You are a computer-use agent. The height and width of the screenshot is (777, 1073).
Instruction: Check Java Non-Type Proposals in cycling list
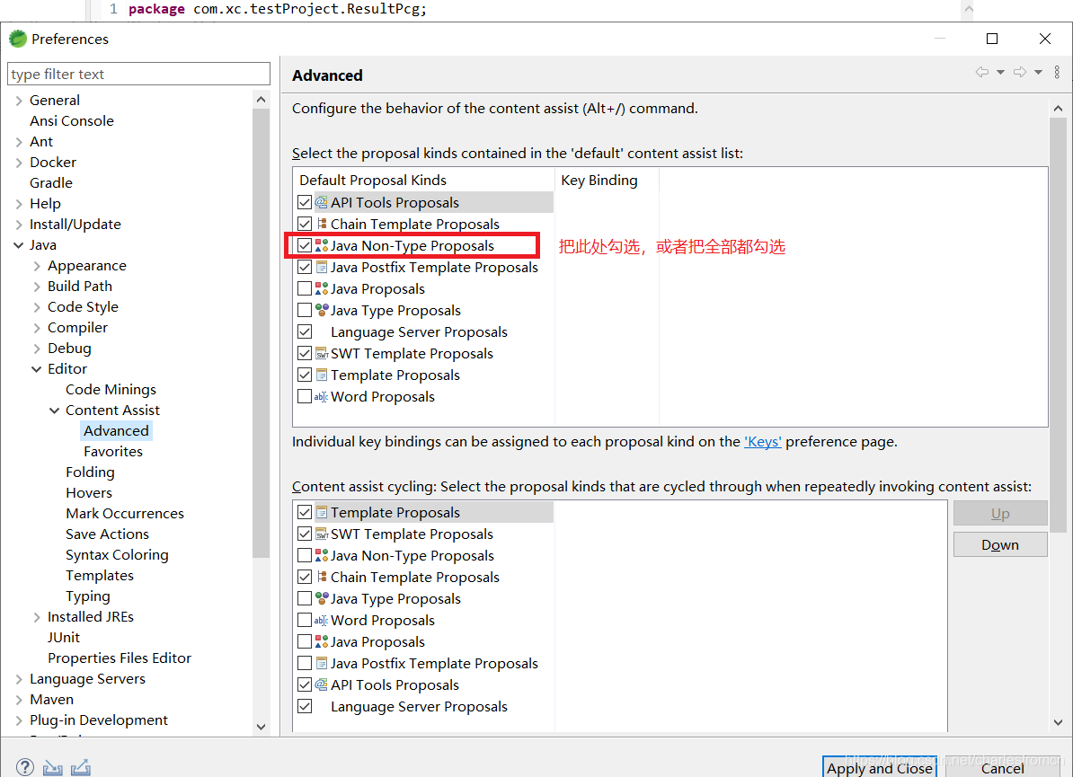(x=305, y=555)
